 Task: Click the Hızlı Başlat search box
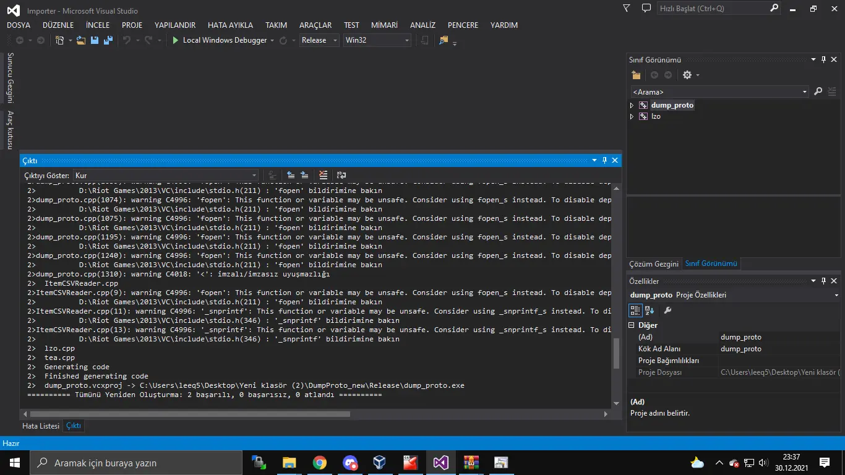click(711, 9)
